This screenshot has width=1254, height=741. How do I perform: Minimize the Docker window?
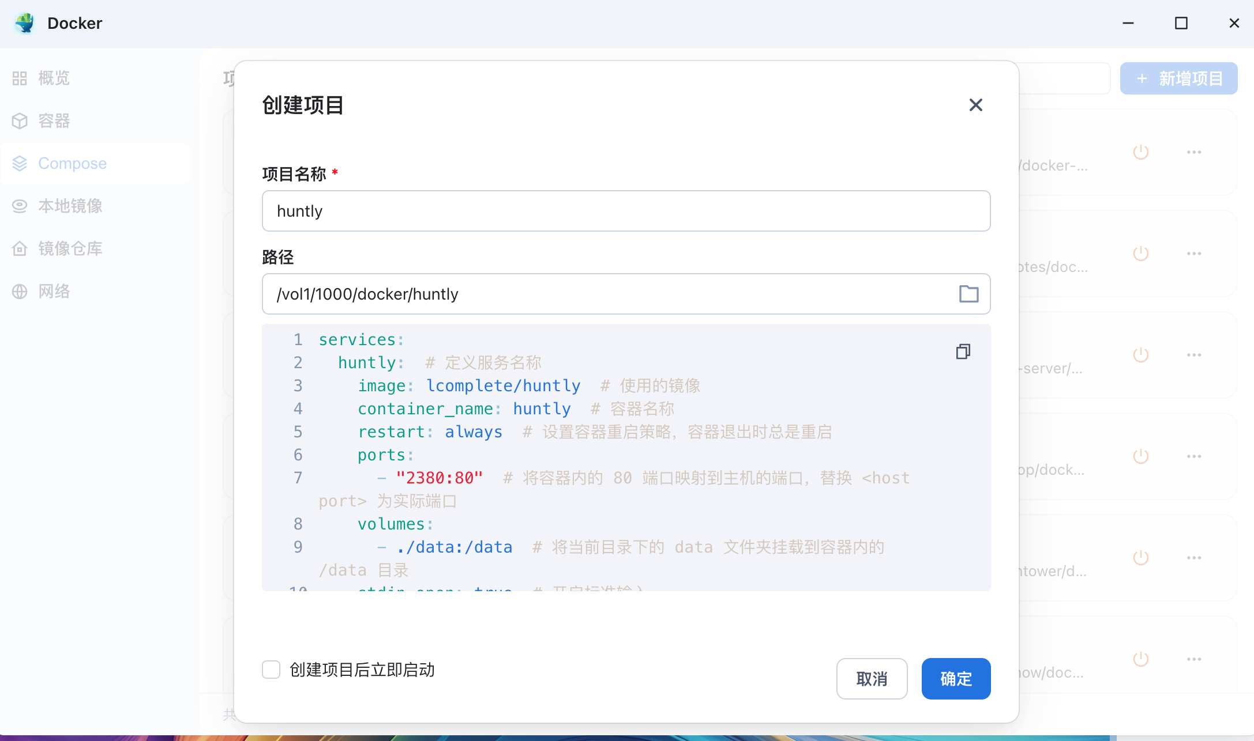(x=1128, y=23)
